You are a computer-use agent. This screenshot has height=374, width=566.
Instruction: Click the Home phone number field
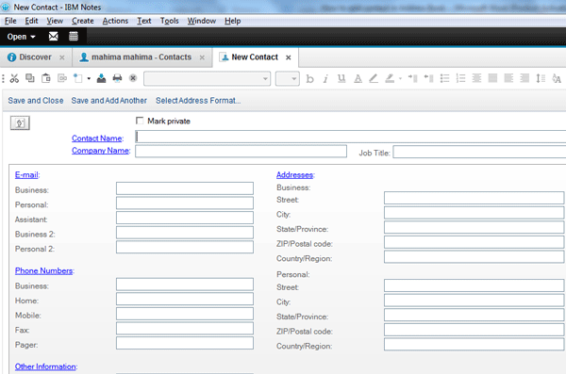point(185,299)
